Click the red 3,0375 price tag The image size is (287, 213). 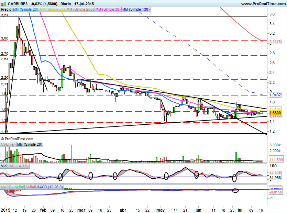click(275, 42)
